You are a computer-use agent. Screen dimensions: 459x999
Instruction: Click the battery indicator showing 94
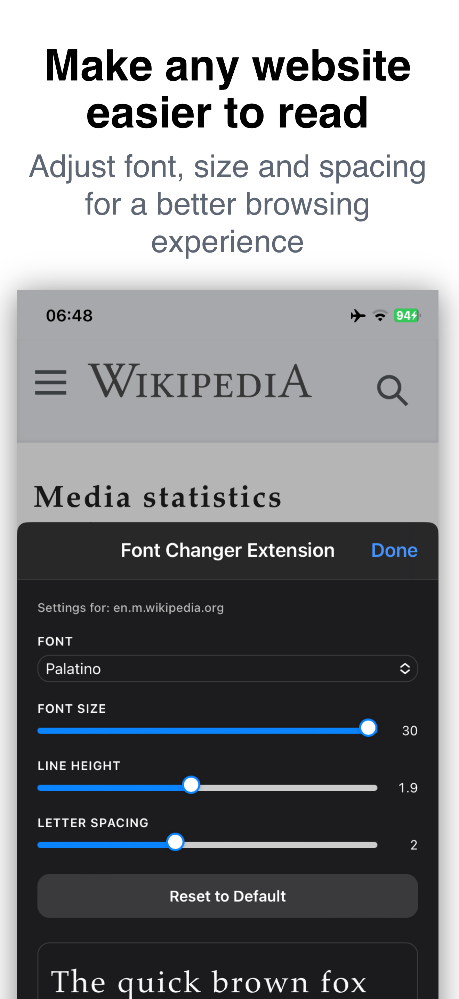coord(407,316)
